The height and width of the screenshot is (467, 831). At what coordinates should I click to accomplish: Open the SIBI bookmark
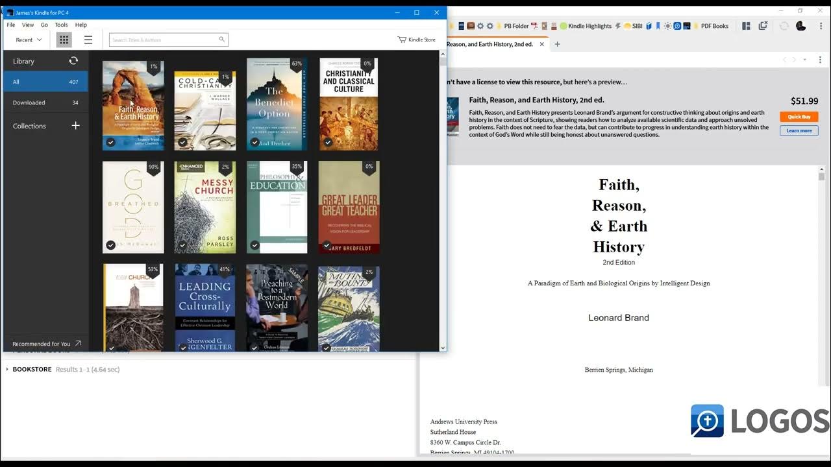point(632,26)
